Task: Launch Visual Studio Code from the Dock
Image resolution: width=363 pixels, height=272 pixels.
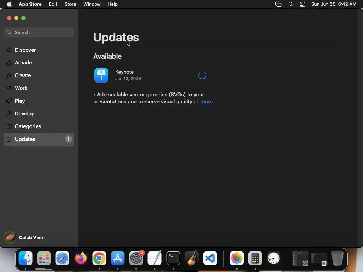Action: (x=210, y=258)
